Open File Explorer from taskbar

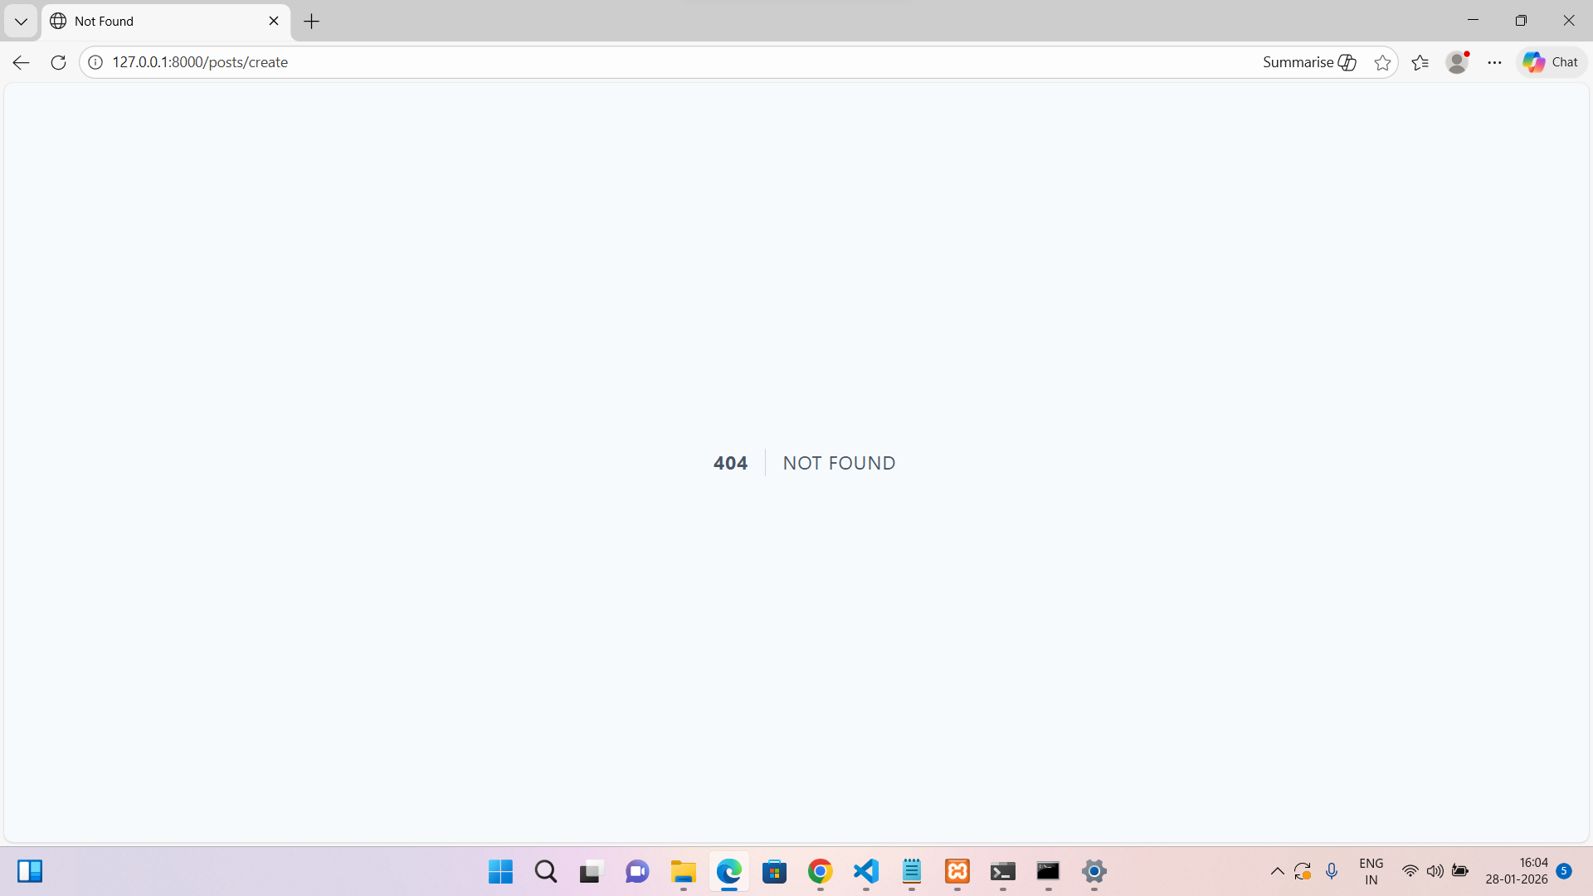point(683,871)
